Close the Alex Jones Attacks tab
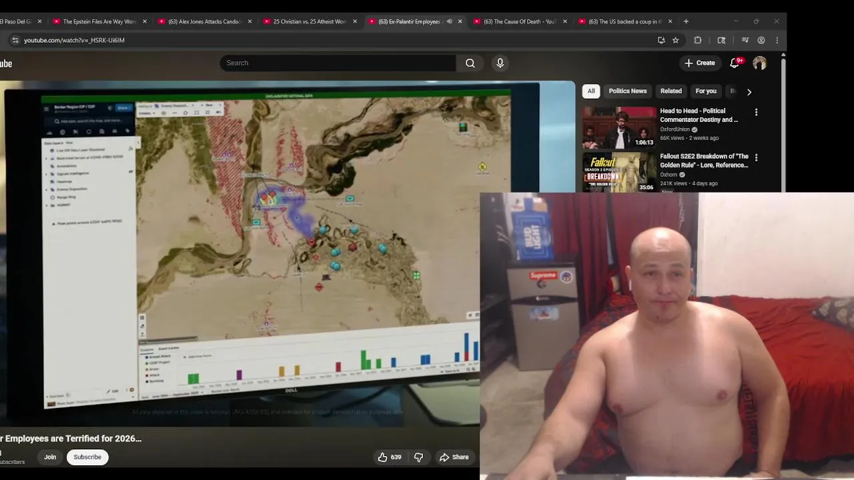854x480 pixels. click(x=250, y=21)
